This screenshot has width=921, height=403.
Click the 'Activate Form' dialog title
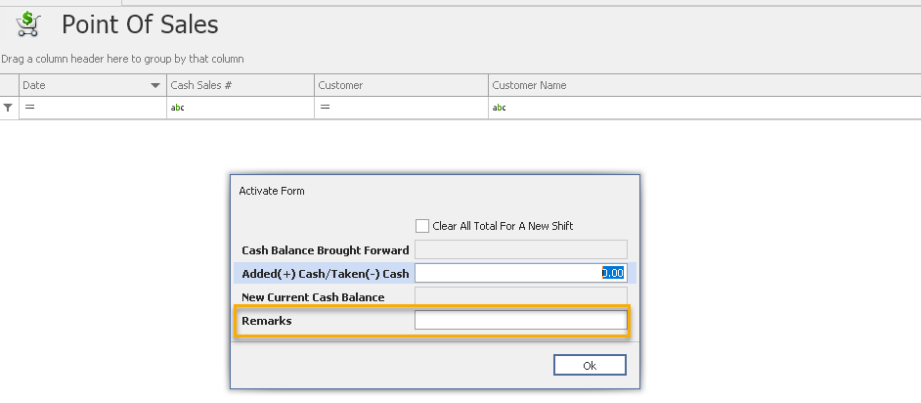click(x=272, y=191)
